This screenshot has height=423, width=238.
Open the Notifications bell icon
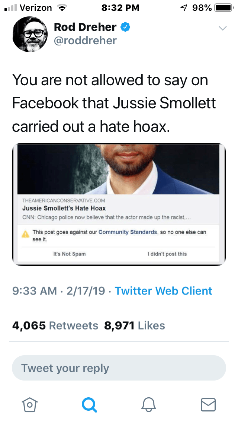coord(149,404)
